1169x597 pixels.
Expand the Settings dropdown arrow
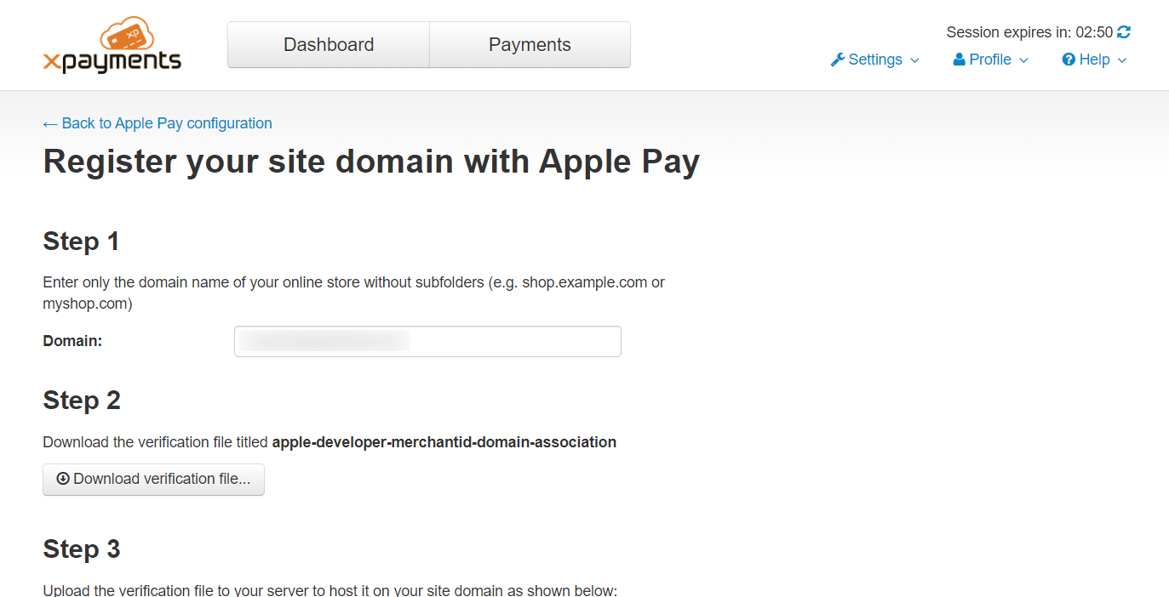click(x=915, y=60)
